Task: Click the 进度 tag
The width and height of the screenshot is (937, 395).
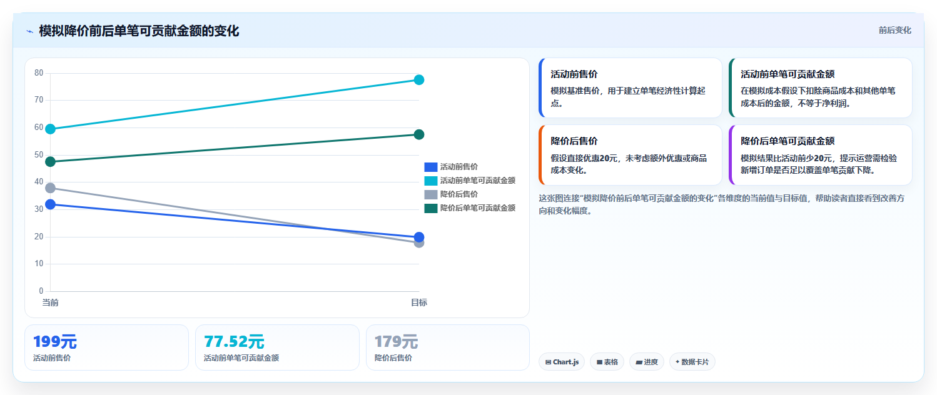Action: click(647, 362)
